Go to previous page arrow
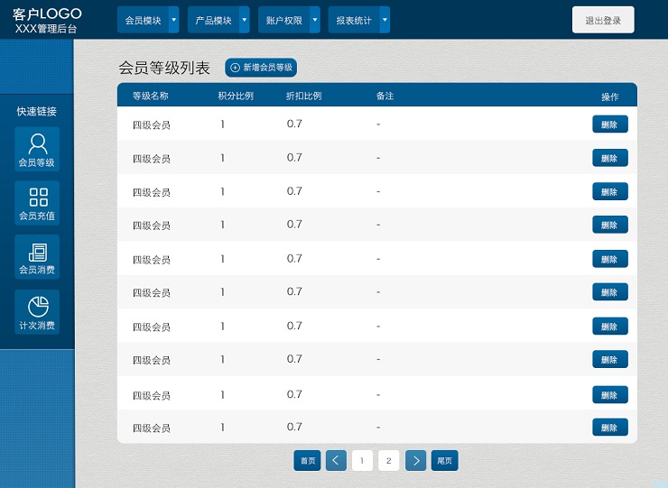668x488 pixels. (336, 461)
